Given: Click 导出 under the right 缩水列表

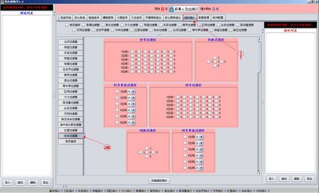Looking at the screenshot, I should pos(309,179).
